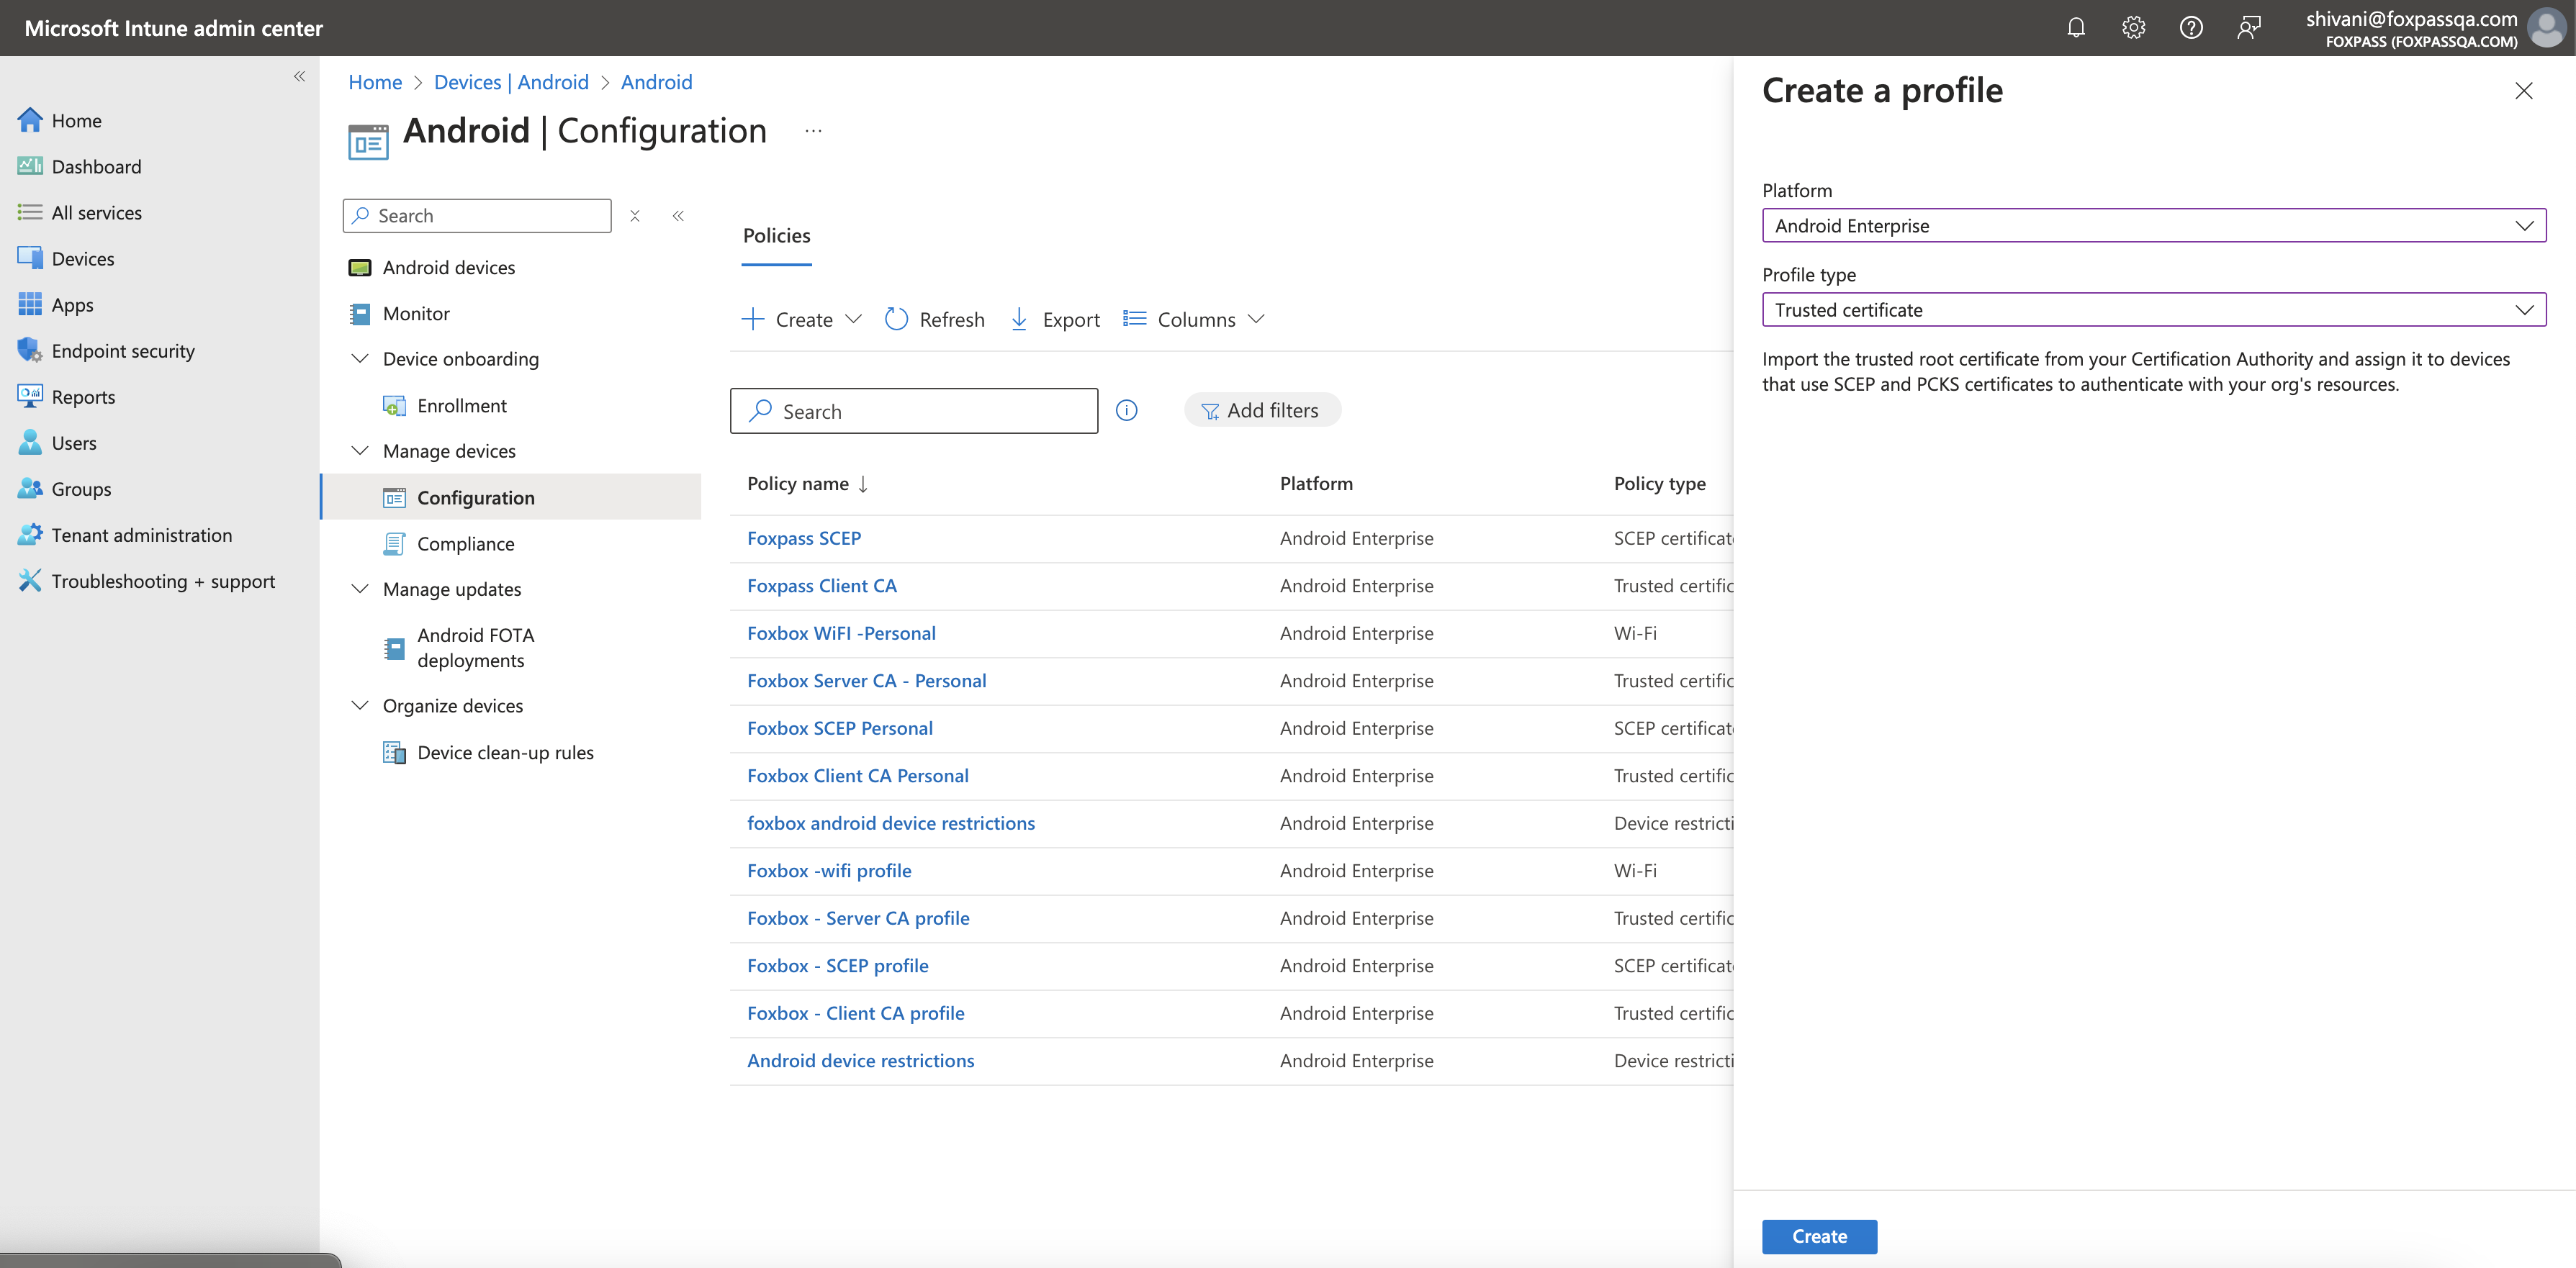Click the Android devices icon
2576x1268 pixels.
click(x=359, y=267)
